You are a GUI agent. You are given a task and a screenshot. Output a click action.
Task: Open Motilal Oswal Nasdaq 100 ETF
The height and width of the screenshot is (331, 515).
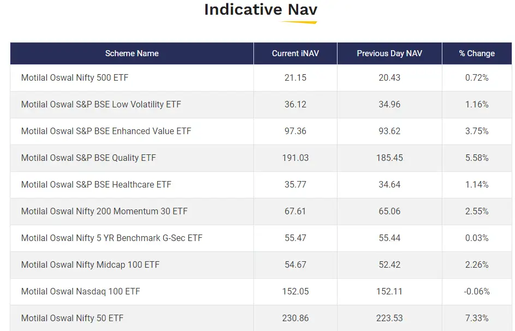click(x=81, y=292)
